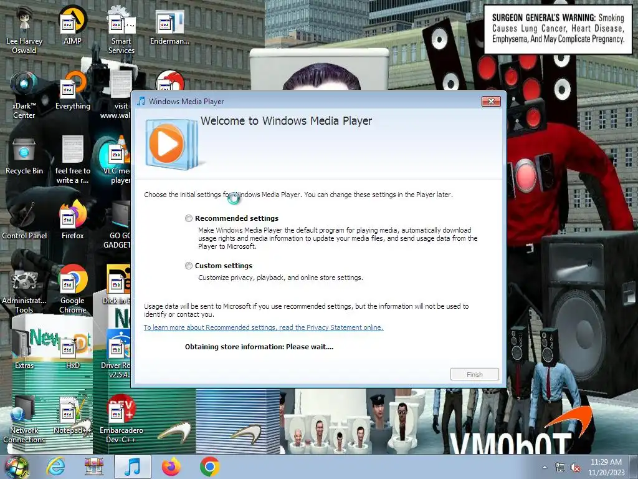Open the Recycle Bin

coord(24,156)
